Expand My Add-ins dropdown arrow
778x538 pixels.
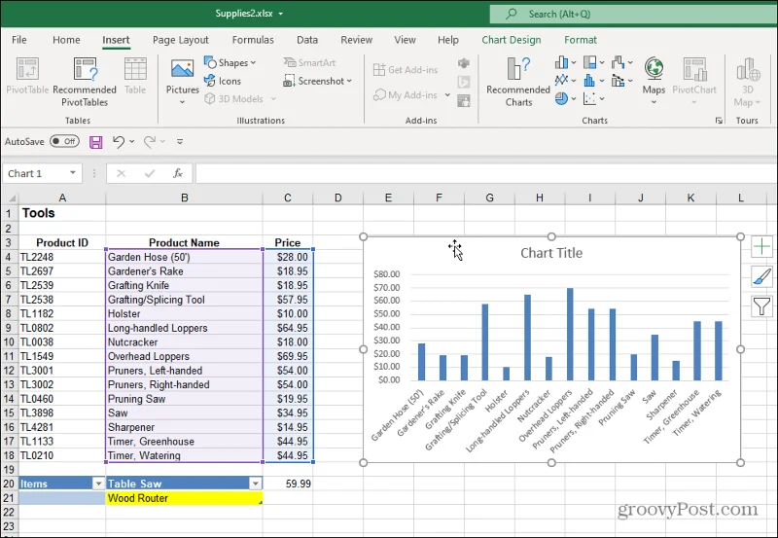pos(447,94)
